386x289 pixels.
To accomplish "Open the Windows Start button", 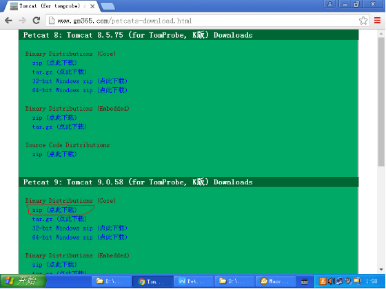I will click(x=23, y=281).
